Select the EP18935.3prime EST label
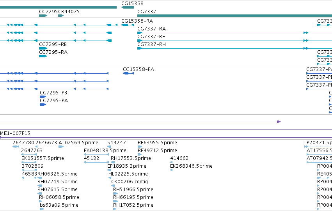The width and height of the screenshot is (332, 211). point(127,166)
